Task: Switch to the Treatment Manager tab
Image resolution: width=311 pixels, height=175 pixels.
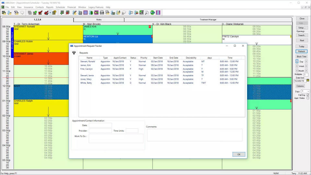Action: [x=208, y=20]
